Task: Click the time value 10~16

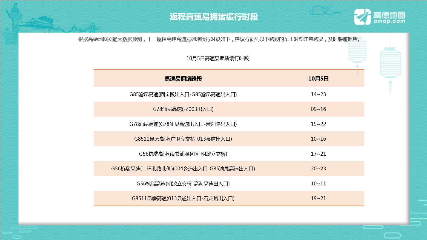Action: (318, 139)
